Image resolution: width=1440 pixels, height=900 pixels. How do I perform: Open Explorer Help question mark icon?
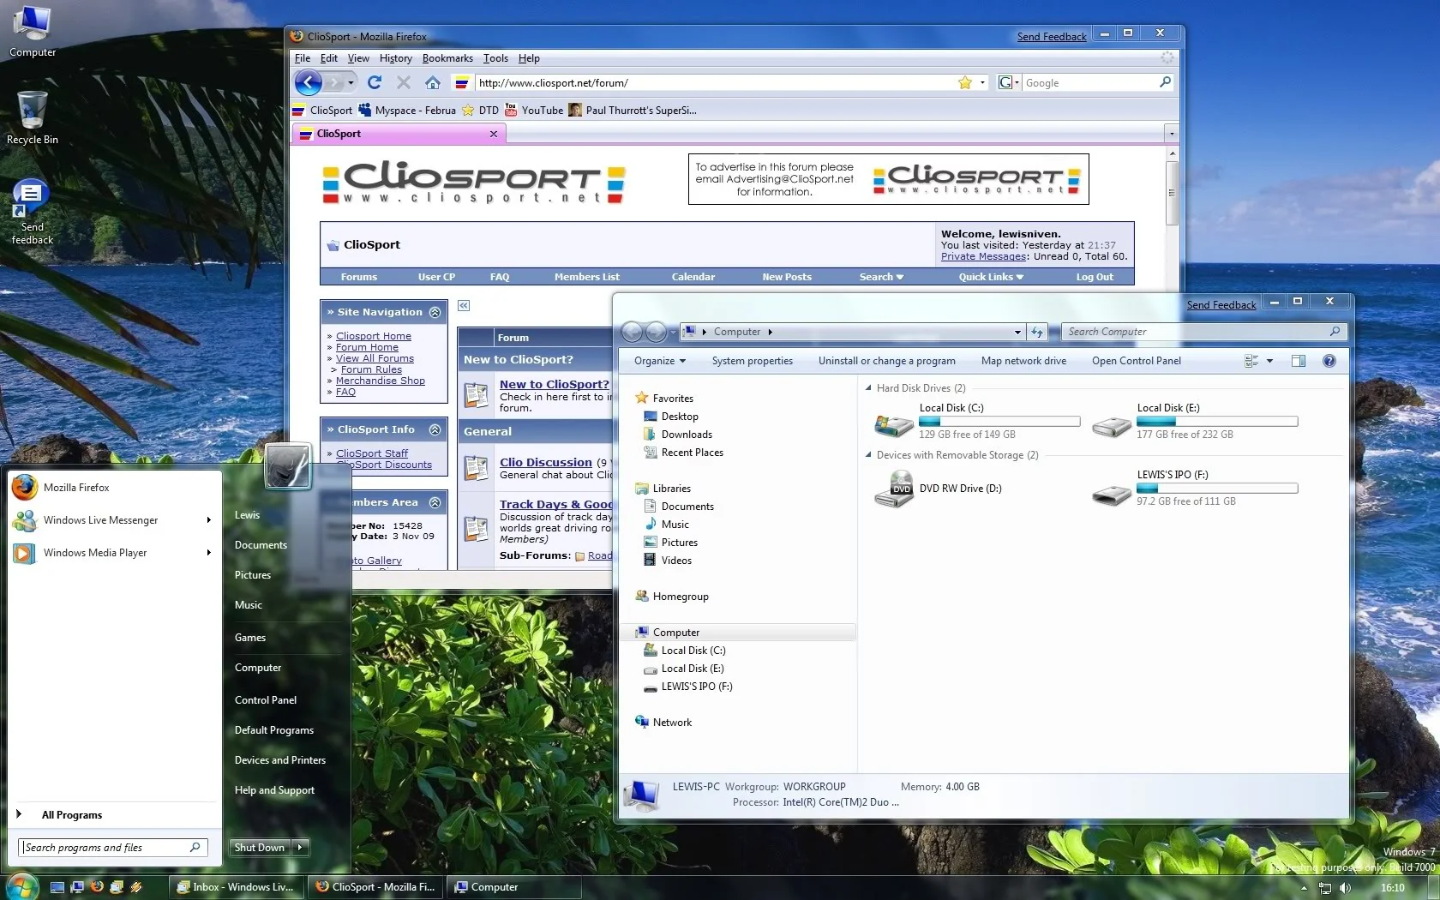1329,361
